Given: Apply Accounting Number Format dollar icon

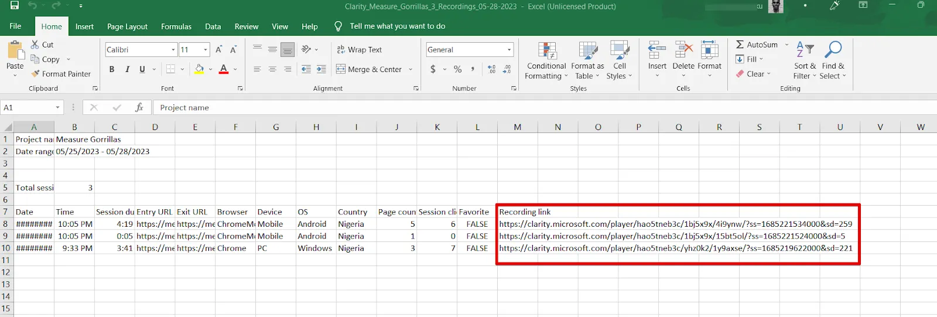Looking at the screenshot, I should pos(433,69).
